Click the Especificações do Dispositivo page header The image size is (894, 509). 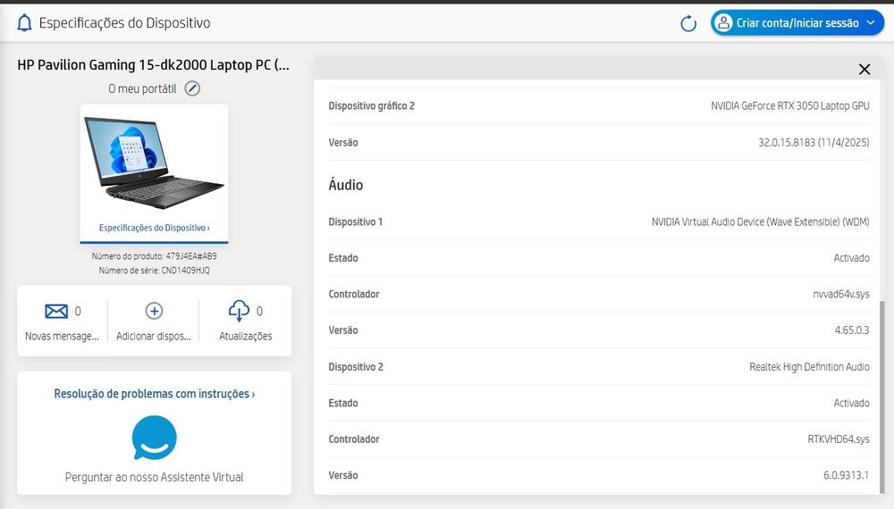tap(125, 23)
